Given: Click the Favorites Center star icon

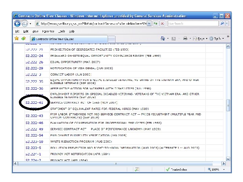Looking at the screenshot, I should point(17,38).
